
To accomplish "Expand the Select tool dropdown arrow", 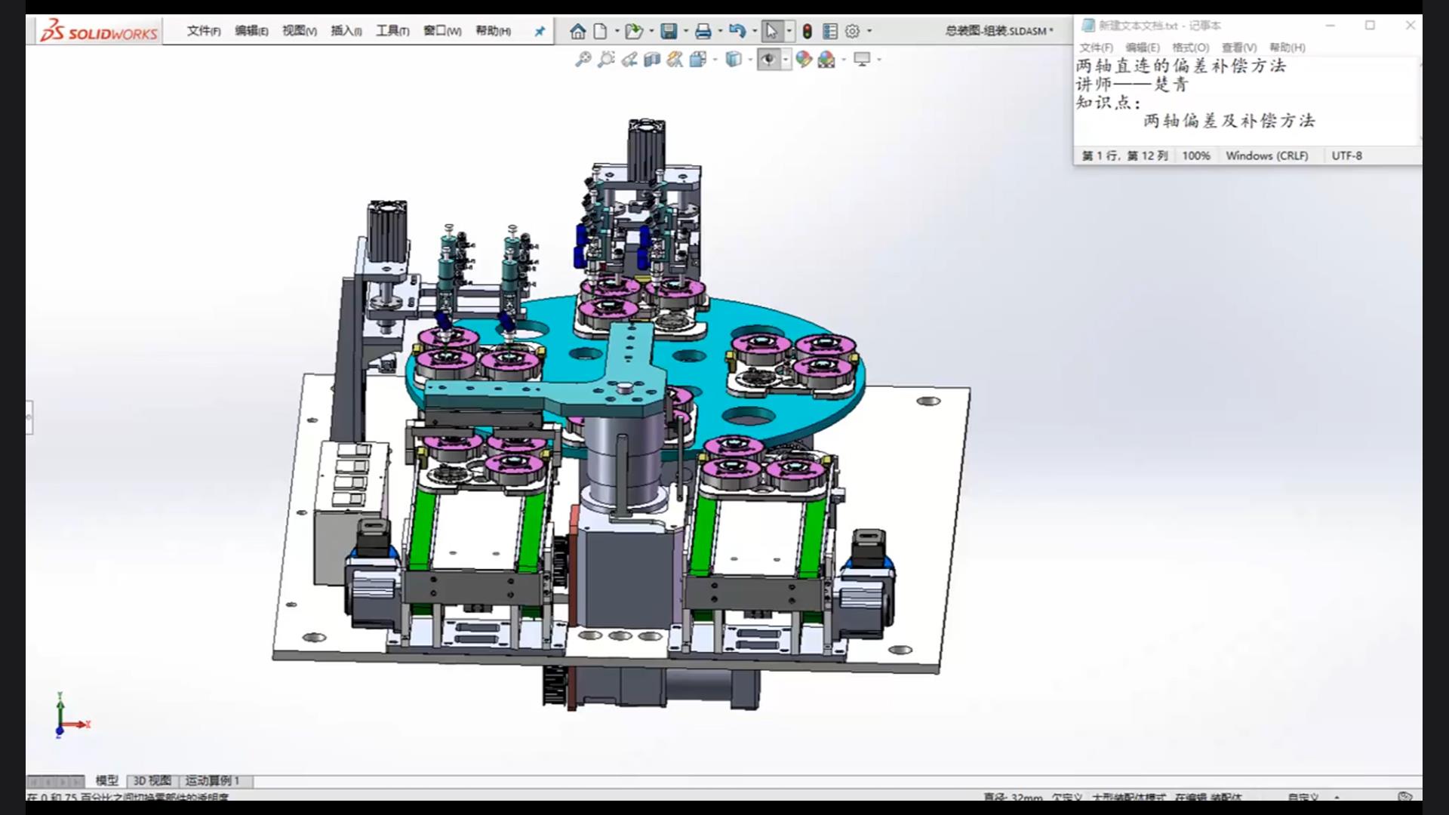I will 789,31.
